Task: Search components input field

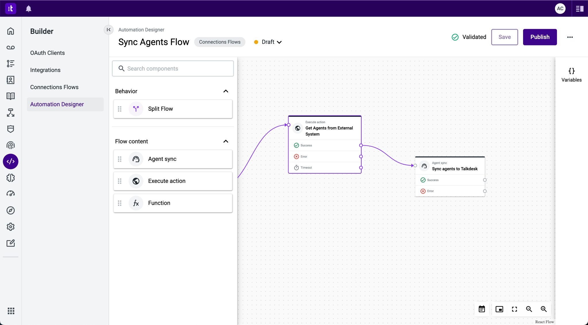Action: pyautogui.click(x=173, y=68)
